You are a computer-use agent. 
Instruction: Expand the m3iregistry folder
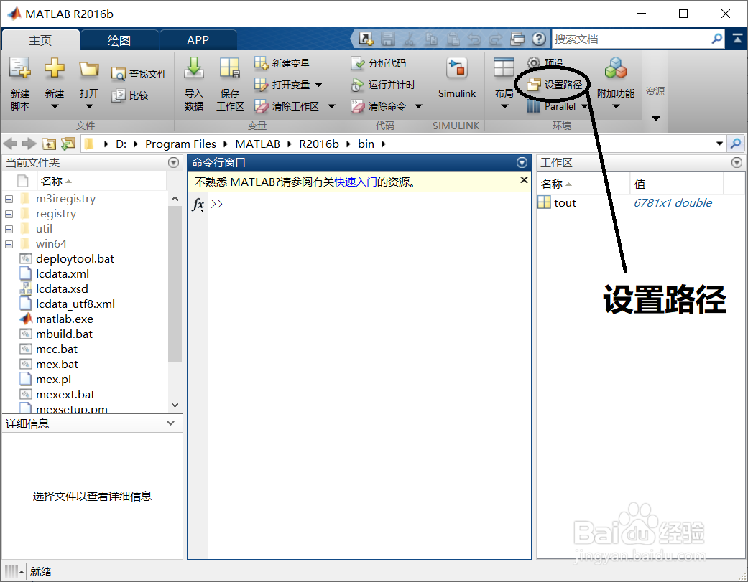click(x=9, y=199)
